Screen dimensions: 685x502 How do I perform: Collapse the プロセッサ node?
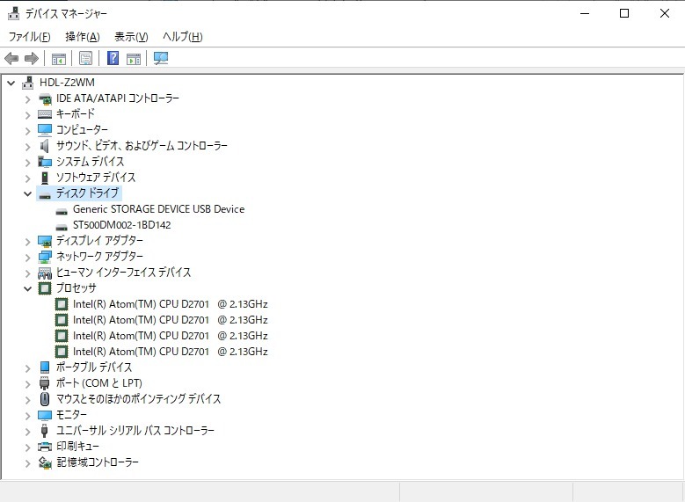click(x=27, y=288)
